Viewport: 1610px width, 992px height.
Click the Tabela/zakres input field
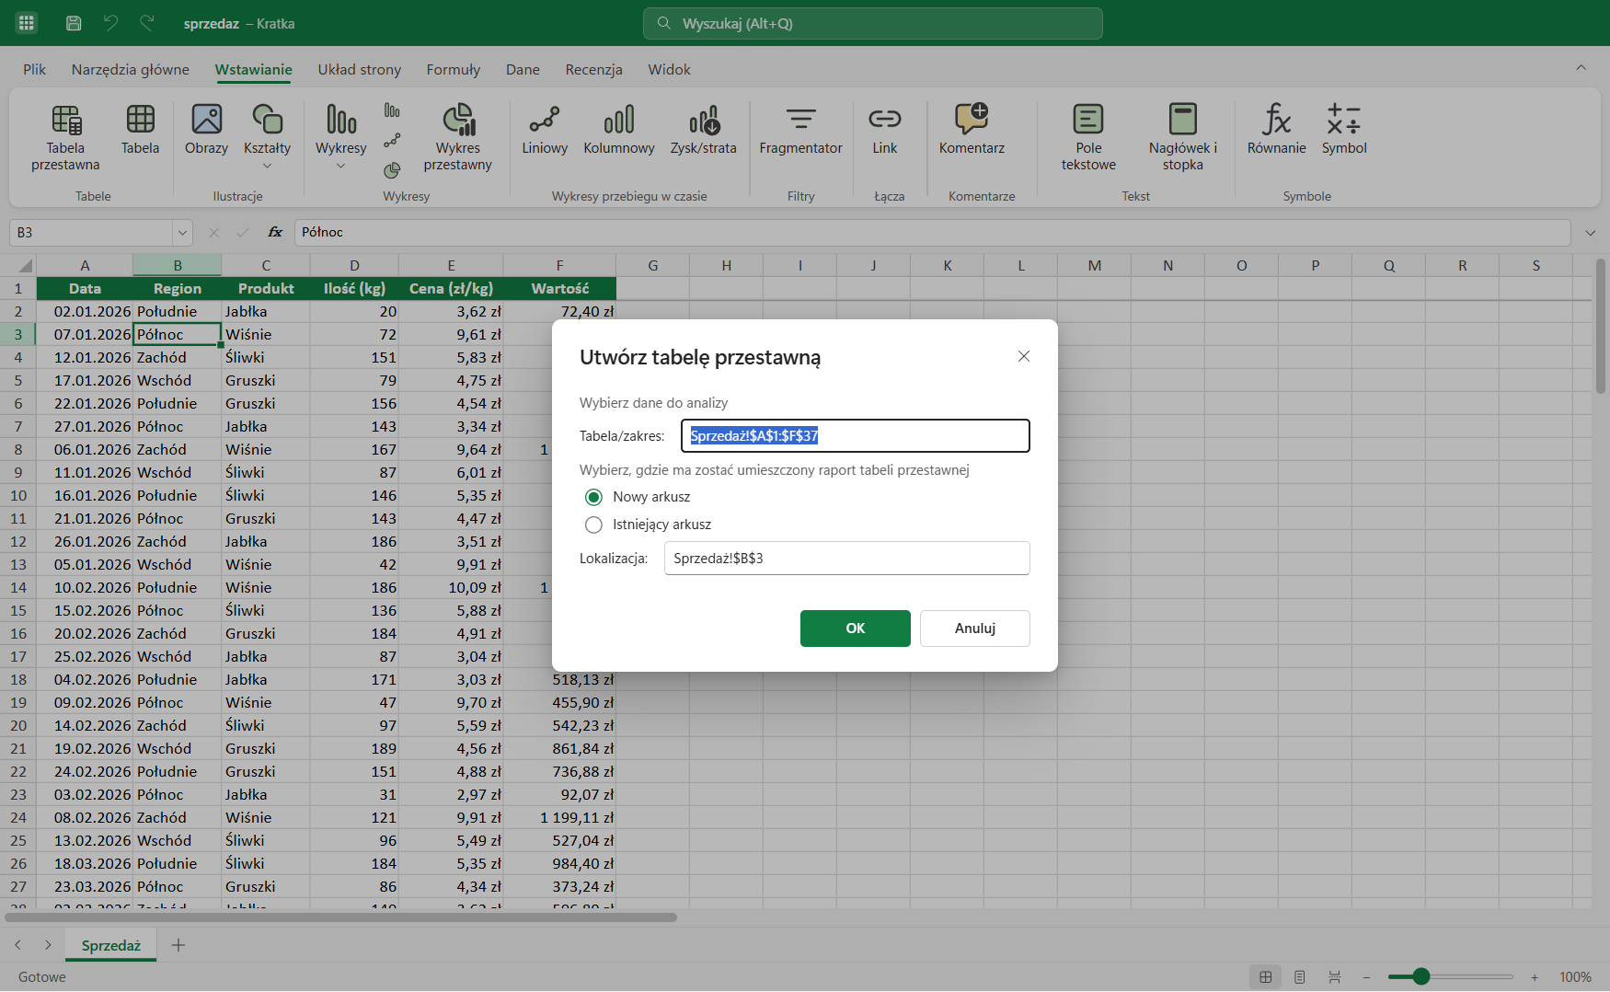(856, 436)
